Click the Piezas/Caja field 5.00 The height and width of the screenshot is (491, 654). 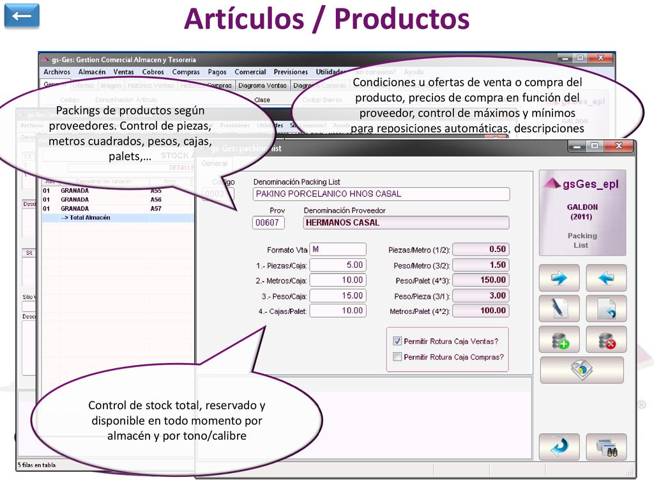pos(338,265)
